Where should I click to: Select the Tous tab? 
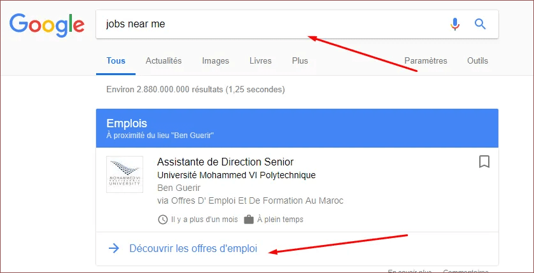click(x=116, y=61)
